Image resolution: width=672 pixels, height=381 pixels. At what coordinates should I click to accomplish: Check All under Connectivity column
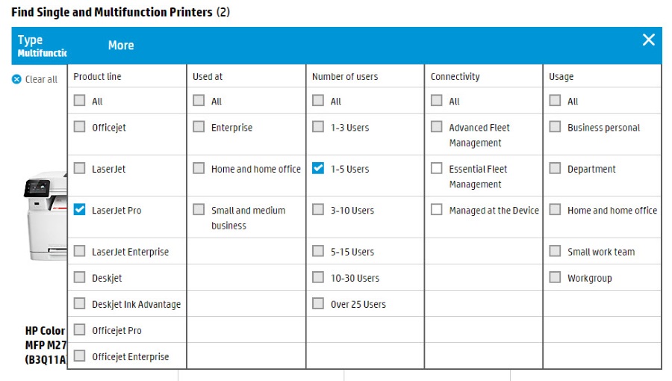pyautogui.click(x=437, y=100)
